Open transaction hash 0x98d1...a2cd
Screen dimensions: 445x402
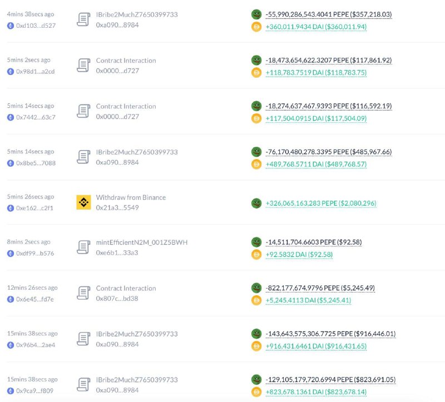click(35, 72)
